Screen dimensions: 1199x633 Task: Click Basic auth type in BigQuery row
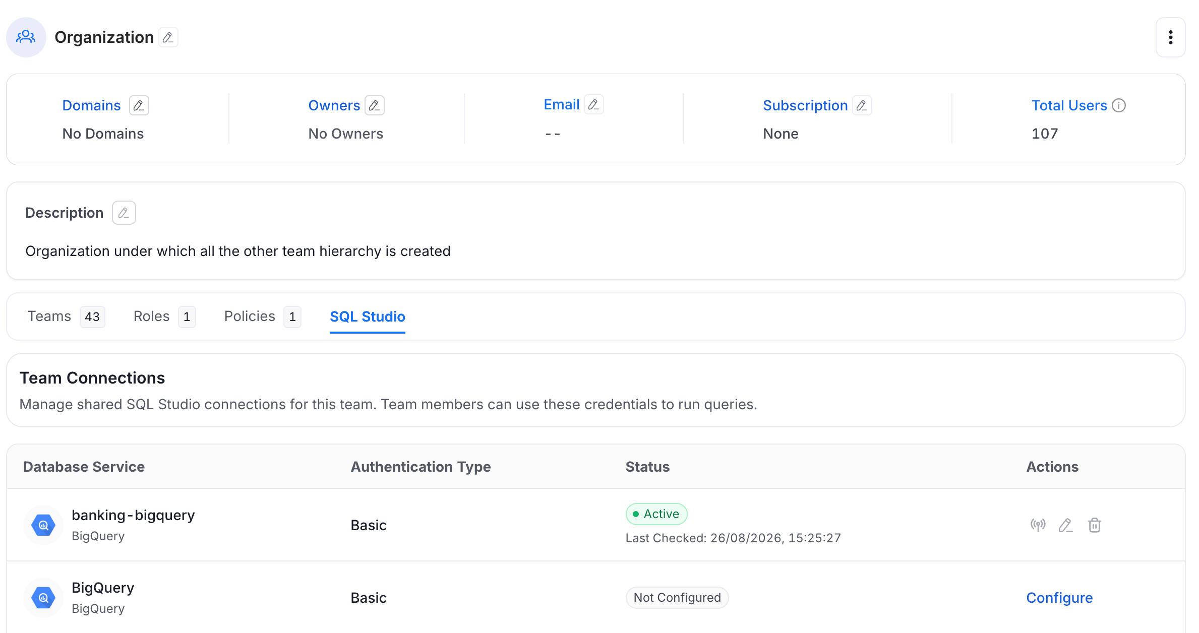tap(369, 598)
